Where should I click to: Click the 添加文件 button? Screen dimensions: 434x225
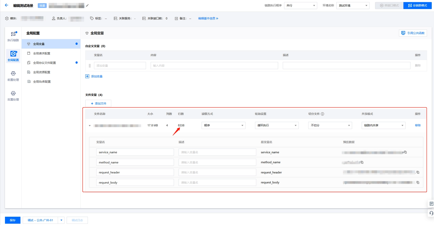click(98, 104)
